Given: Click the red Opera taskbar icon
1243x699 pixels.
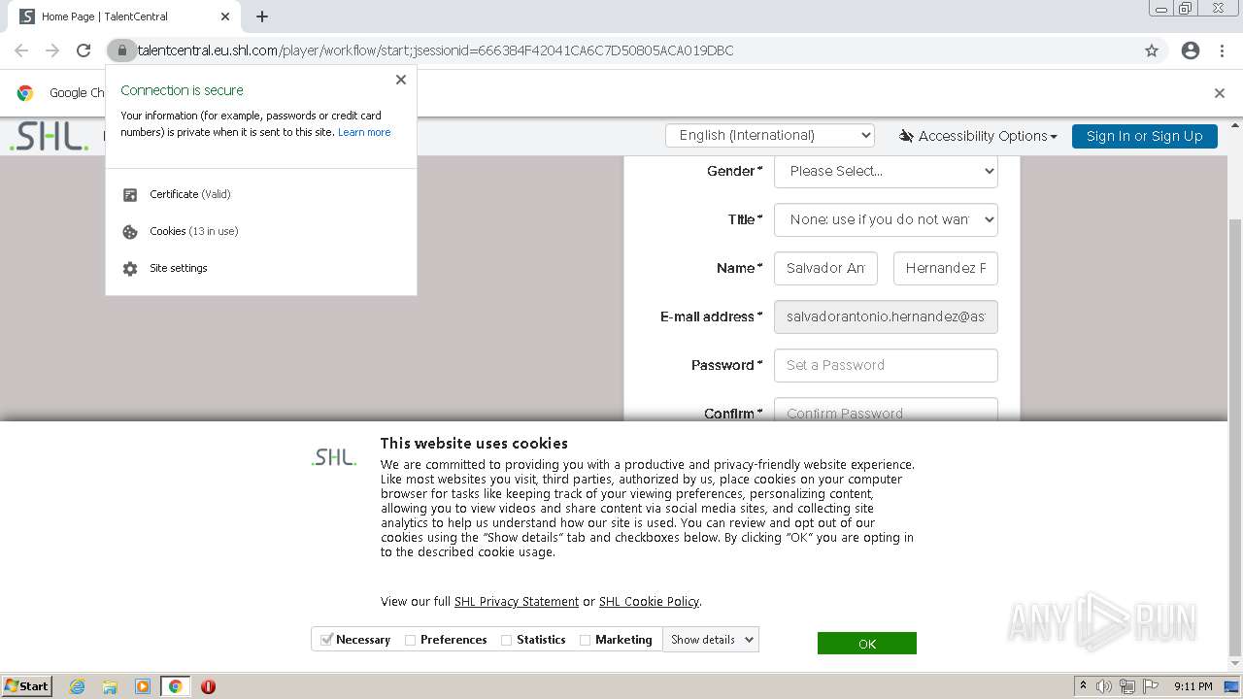Looking at the screenshot, I should coord(208,686).
